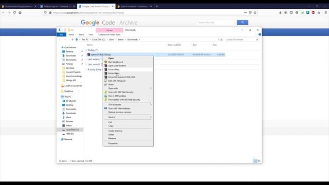Viewport: 329px width, 185px height.
Task: Expand the Send to submenu
Action: click(128, 117)
